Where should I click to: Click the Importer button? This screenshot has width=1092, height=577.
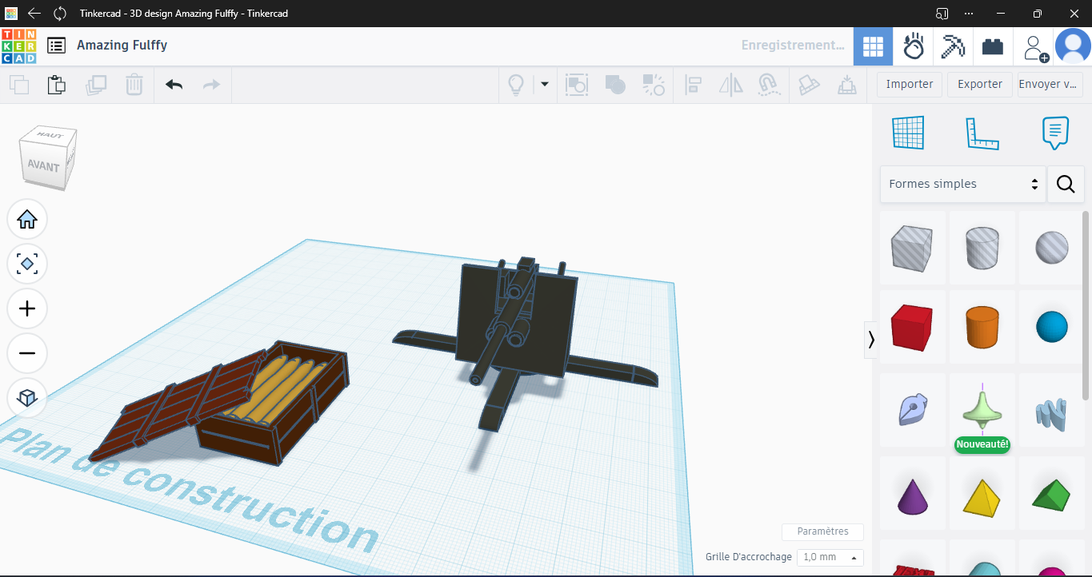coord(910,84)
